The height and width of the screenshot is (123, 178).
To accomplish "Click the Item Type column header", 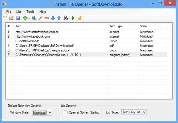I will pos(123,26).
